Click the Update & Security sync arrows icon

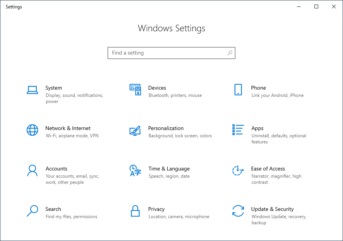pyautogui.click(x=238, y=211)
